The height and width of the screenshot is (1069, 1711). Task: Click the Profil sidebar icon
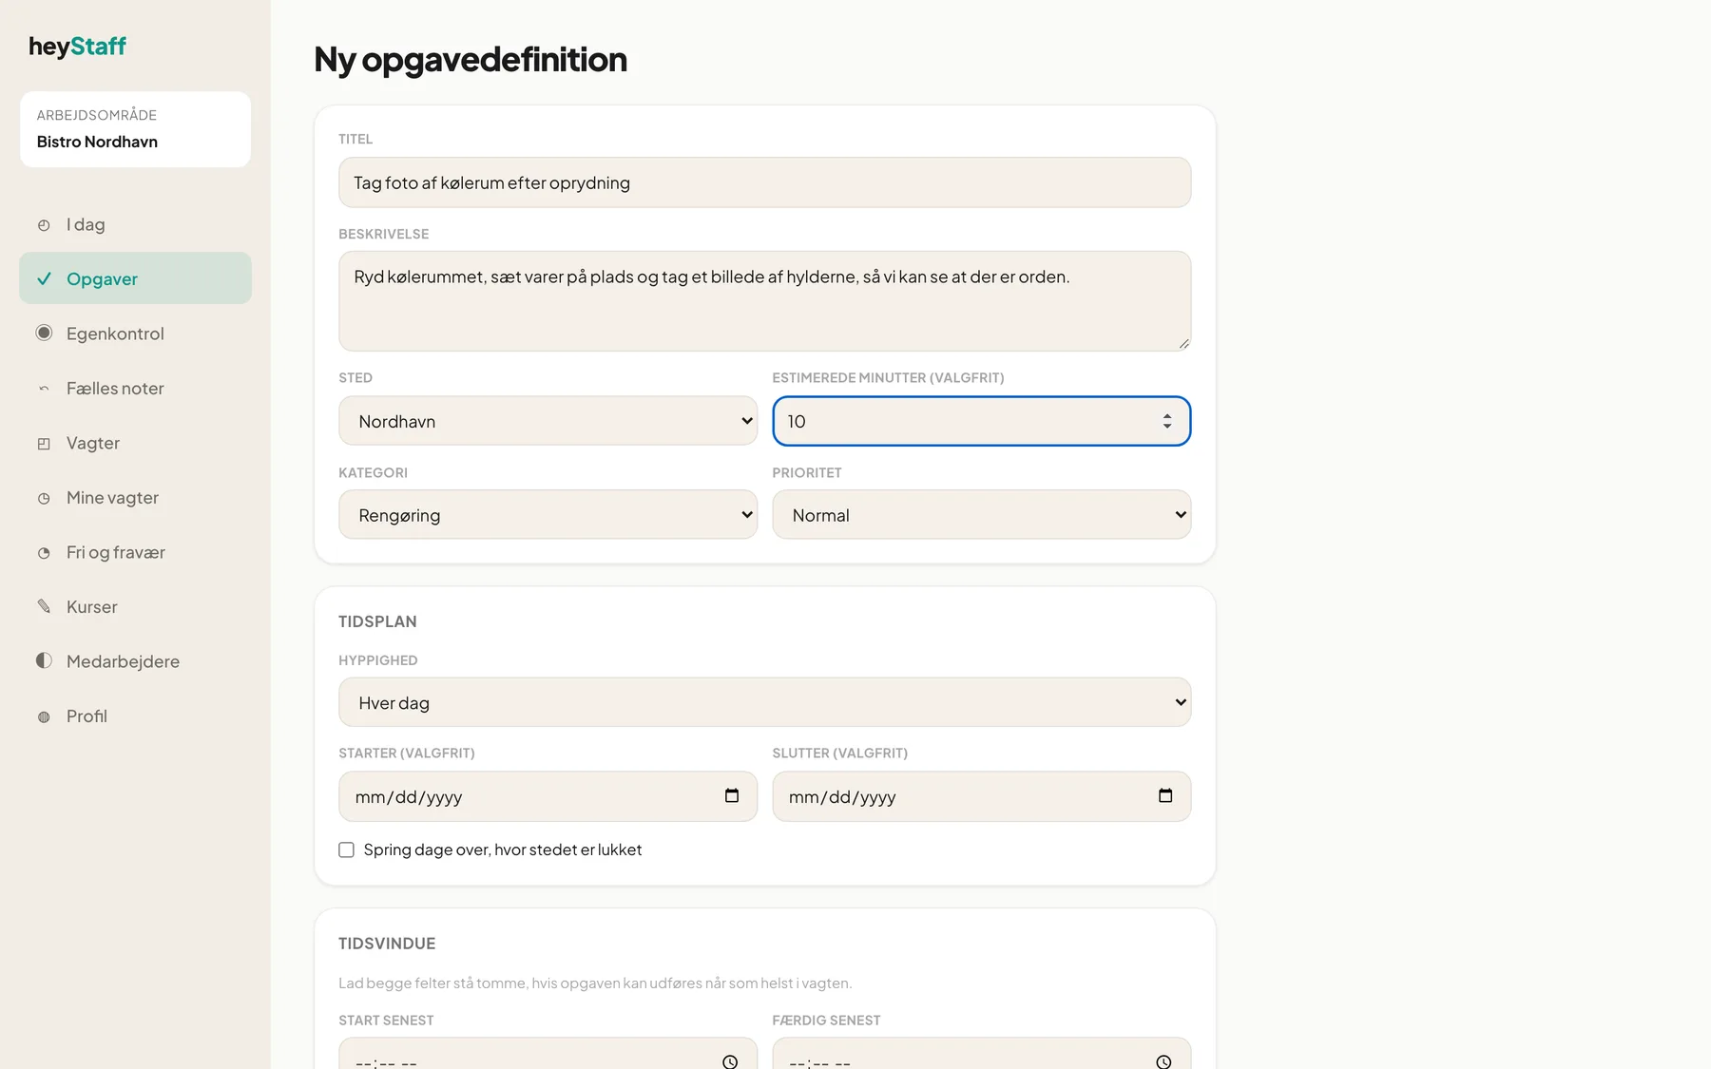pyautogui.click(x=44, y=716)
